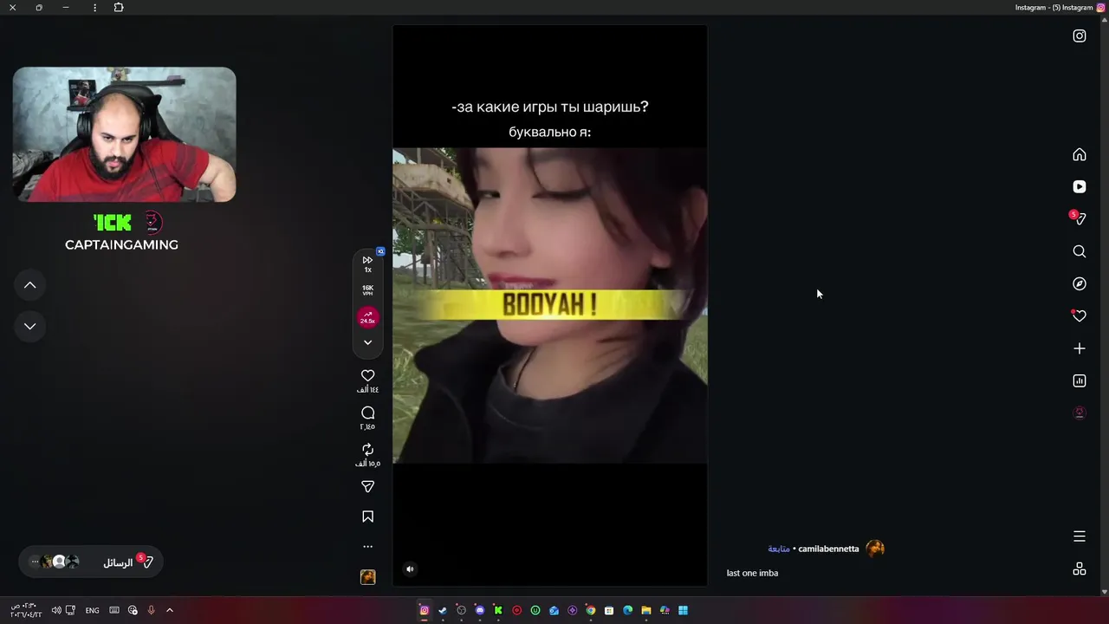The width and height of the screenshot is (1109, 624).
Task: Open Discord from the taskbar
Action: 479,610
